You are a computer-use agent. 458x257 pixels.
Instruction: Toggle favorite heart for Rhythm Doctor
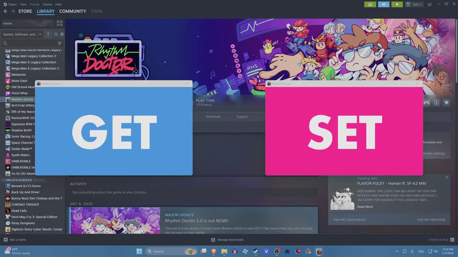coord(447,103)
